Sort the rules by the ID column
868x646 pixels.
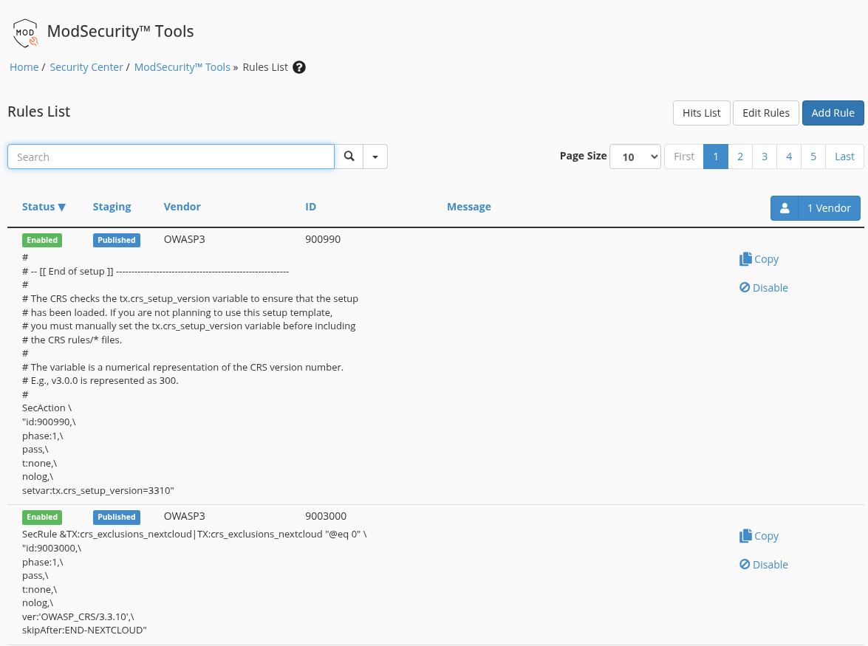310,207
